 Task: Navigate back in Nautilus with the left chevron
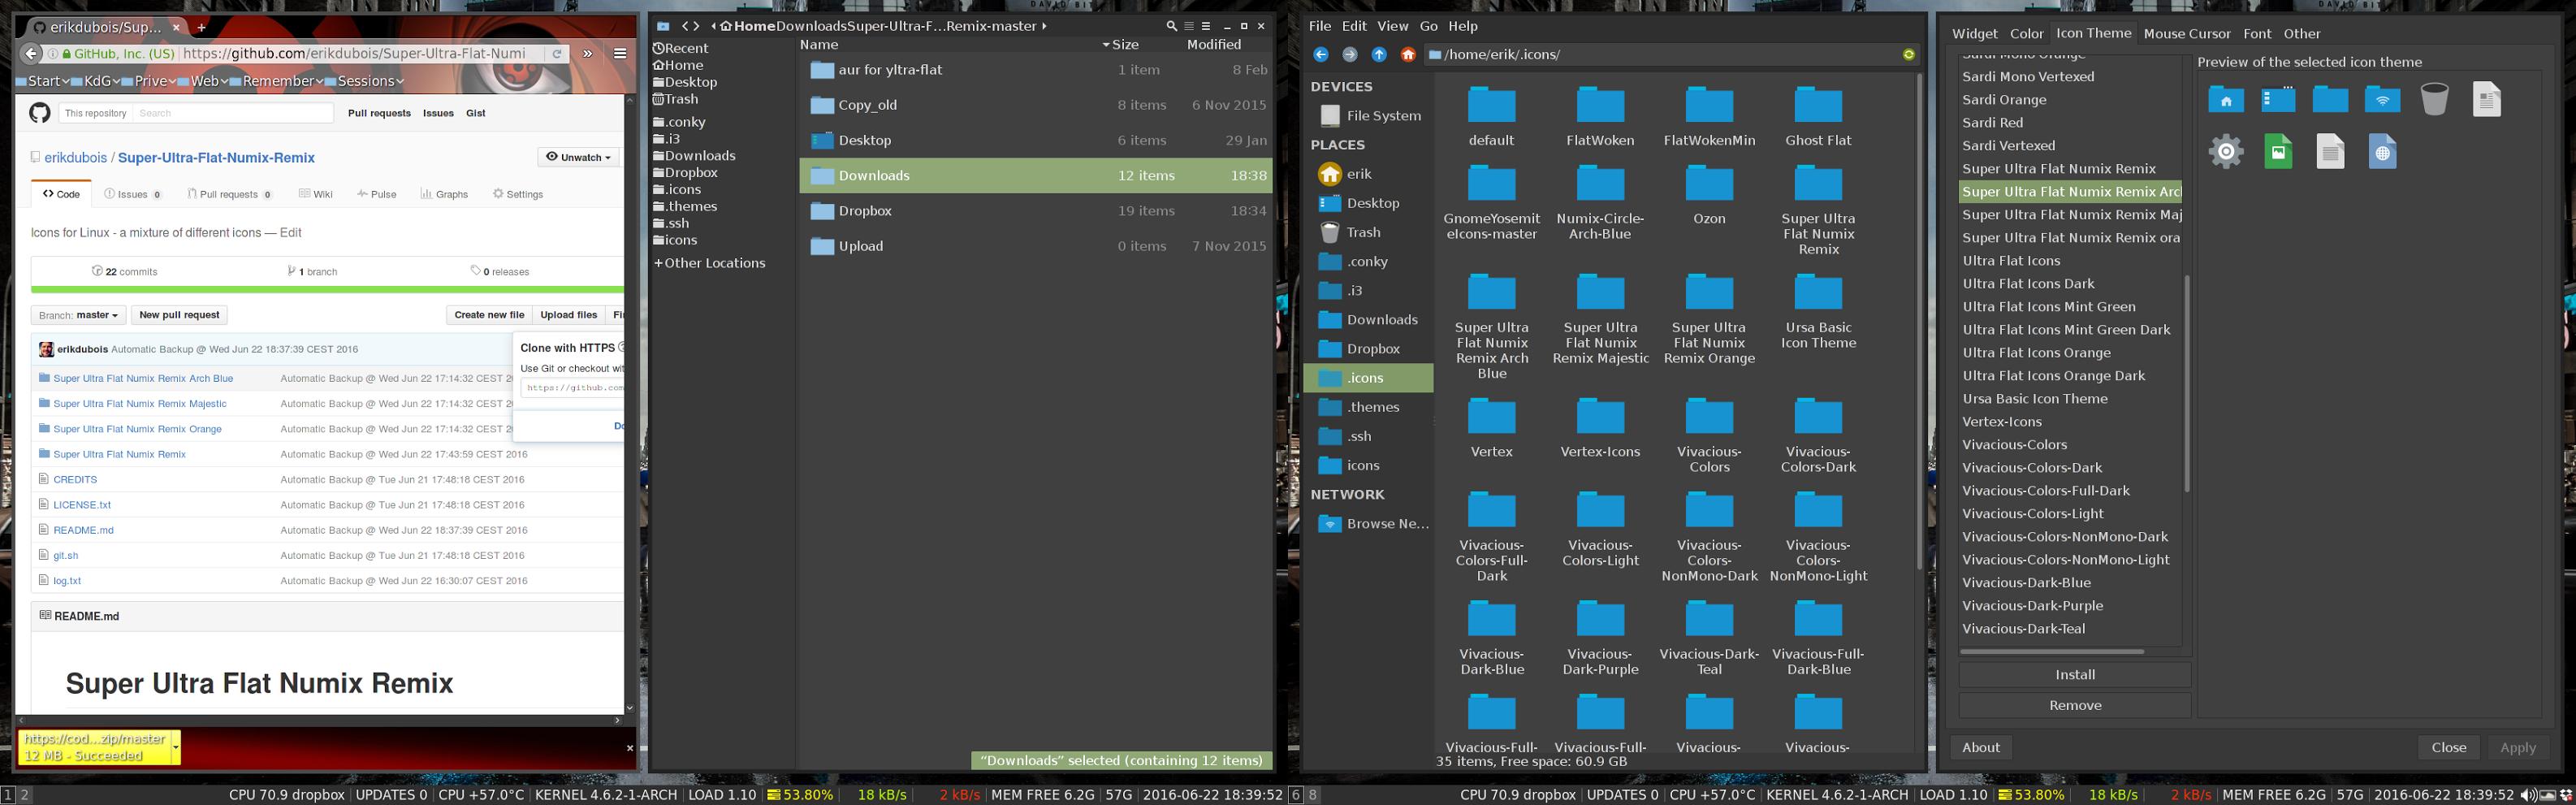click(x=686, y=26)
